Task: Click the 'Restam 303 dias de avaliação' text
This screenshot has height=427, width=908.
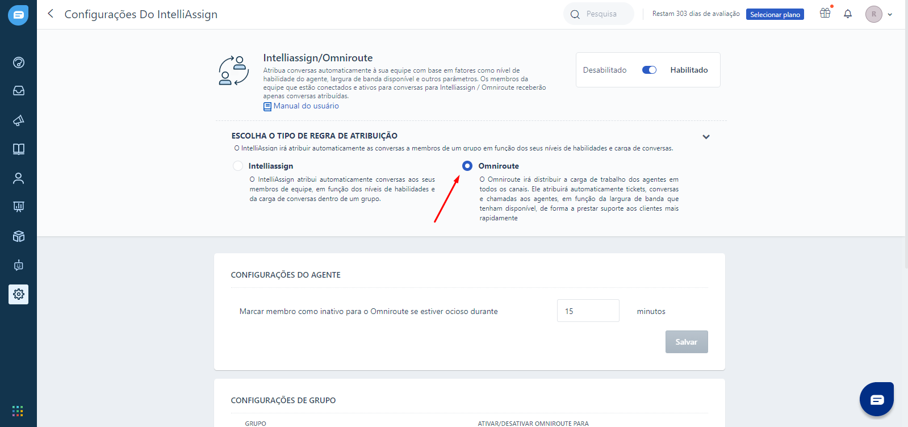Action: click(696, 14)
